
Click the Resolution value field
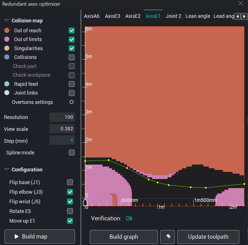[x=62, y=117]
